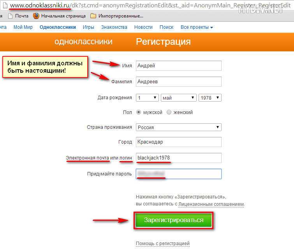The height and width of the screenshot is (249, 294).
Task: Click the address bar URL
Action: (150, 5)
